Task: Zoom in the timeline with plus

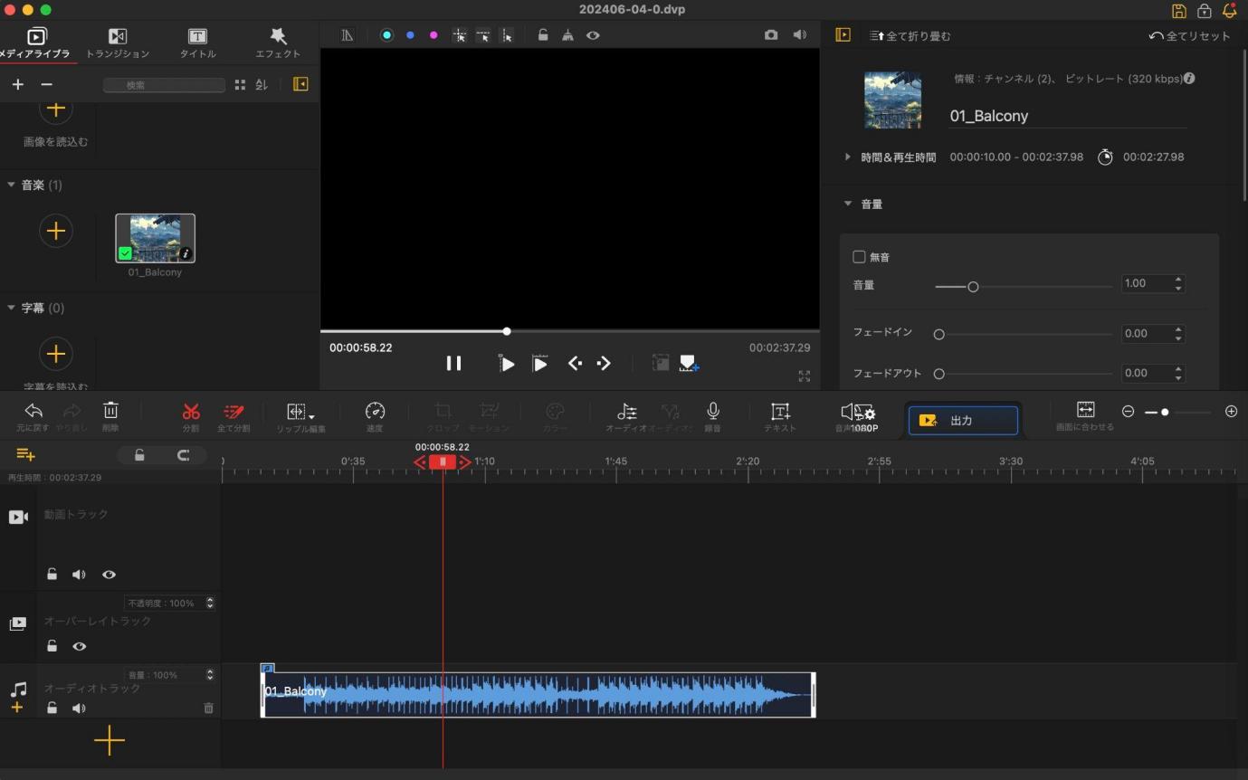Action: tap(1231, 412)
